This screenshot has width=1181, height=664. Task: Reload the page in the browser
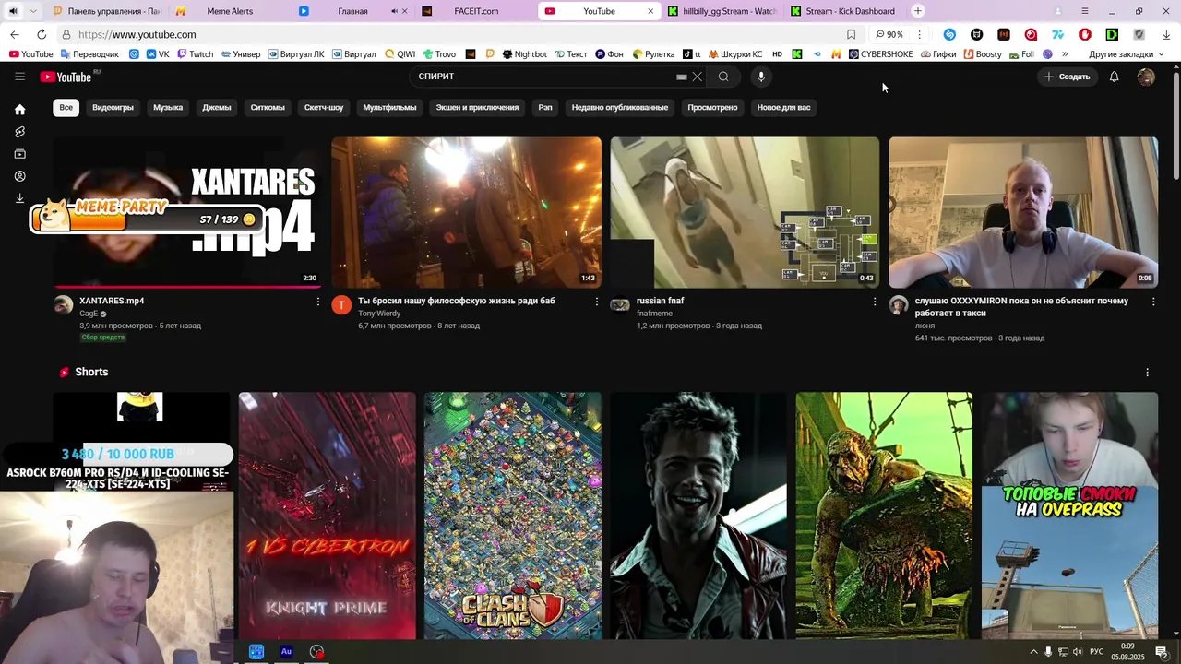pyautogui.click(x=41, y=34)
